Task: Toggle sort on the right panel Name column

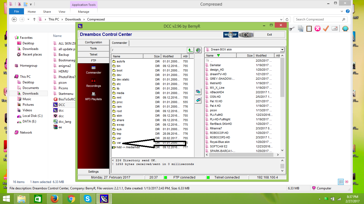Action: coord(220,56)
